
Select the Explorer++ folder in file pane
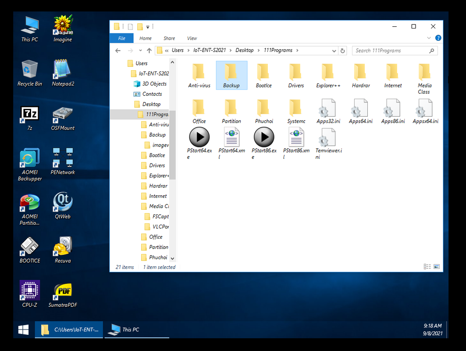tap(328, 76)
